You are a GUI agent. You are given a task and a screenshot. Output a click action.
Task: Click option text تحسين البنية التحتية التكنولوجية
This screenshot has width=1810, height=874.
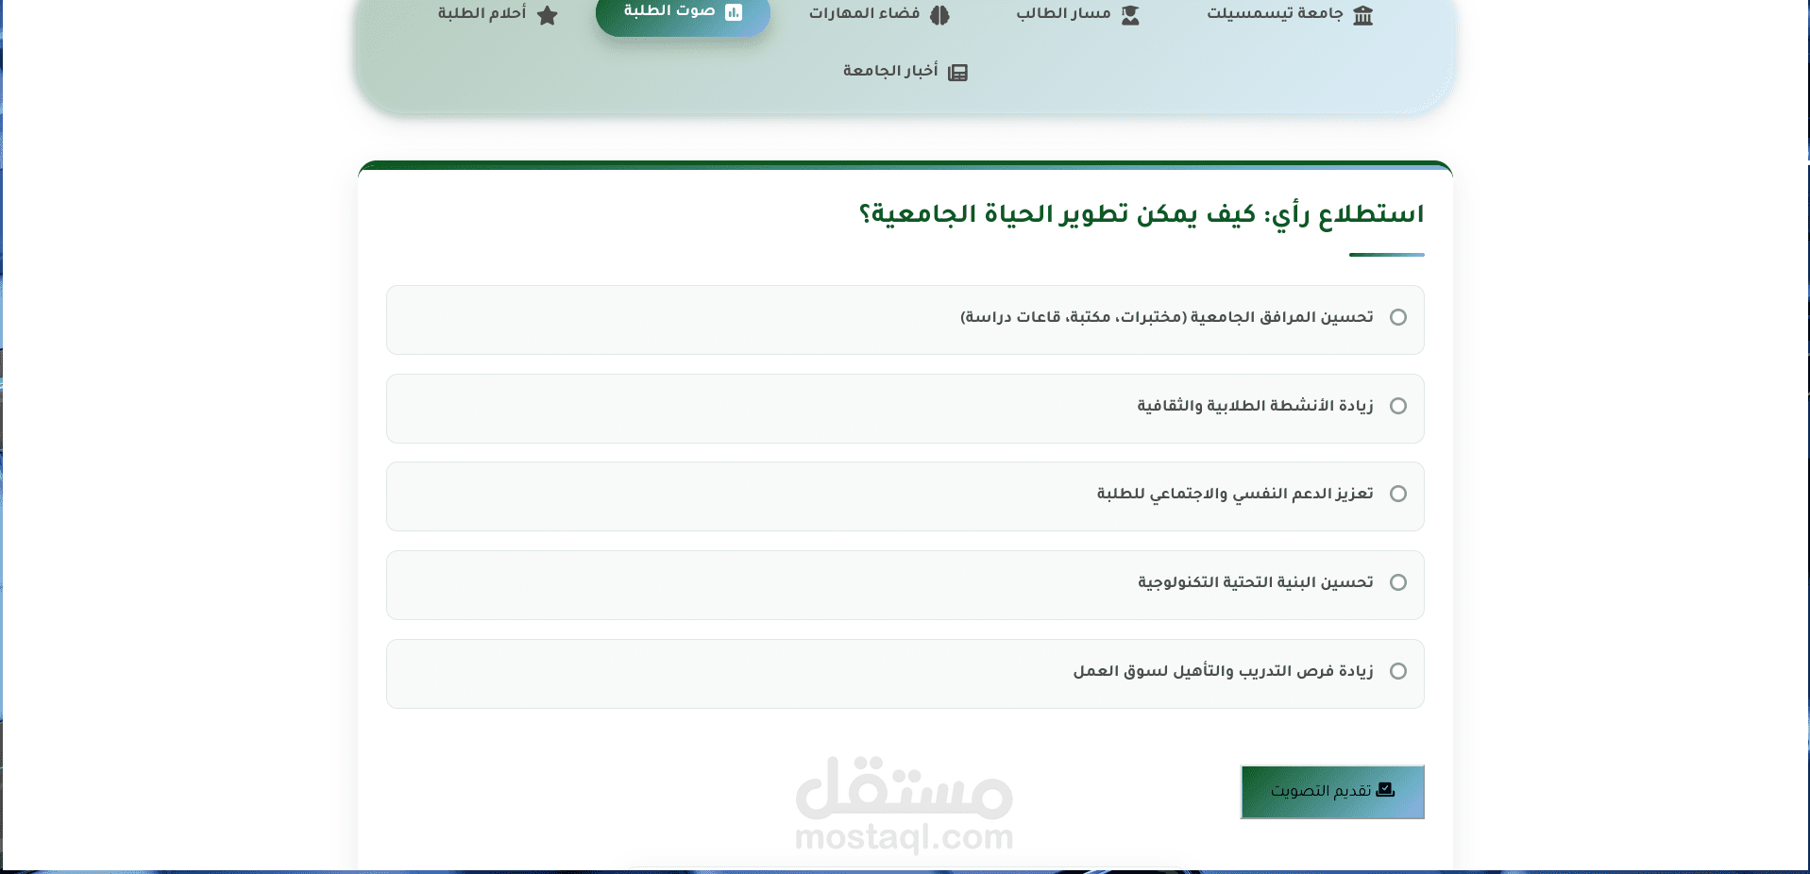coord(1256,582)
